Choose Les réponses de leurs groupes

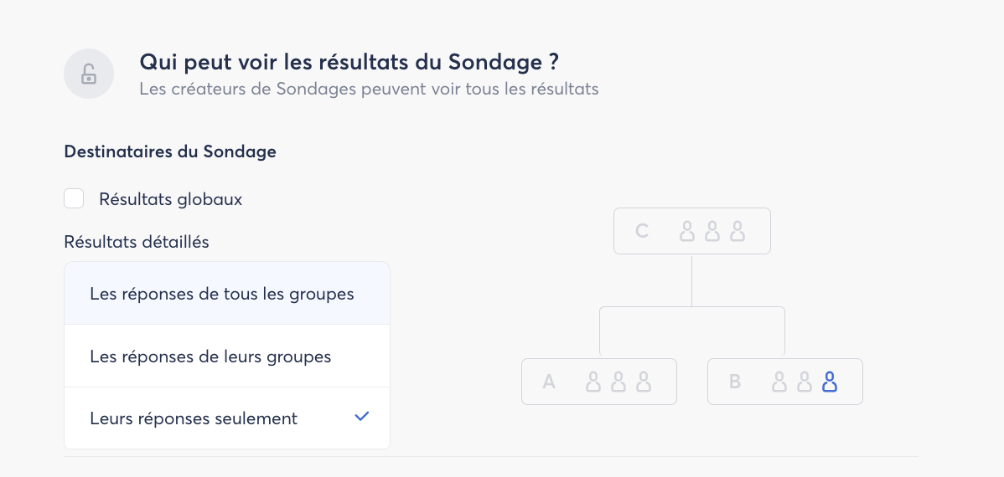pyautogui.click(x=211, y=356)
